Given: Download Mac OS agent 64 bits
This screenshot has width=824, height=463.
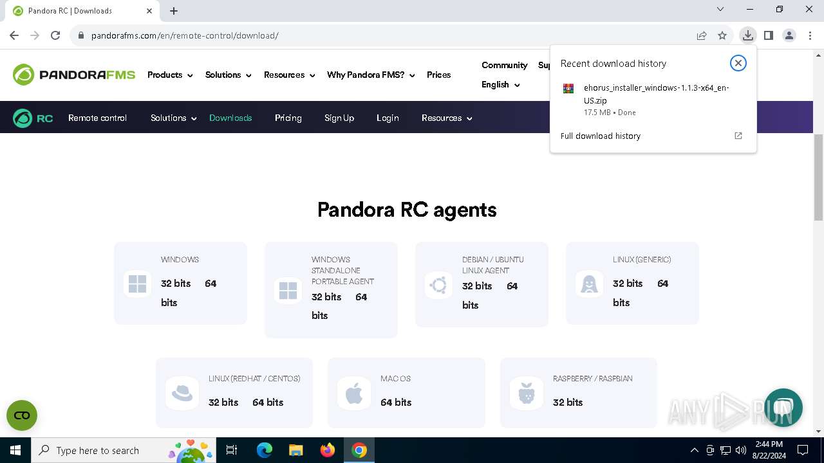Looking at the screenshot, I should pyautogui.click(x=396, y=403).
